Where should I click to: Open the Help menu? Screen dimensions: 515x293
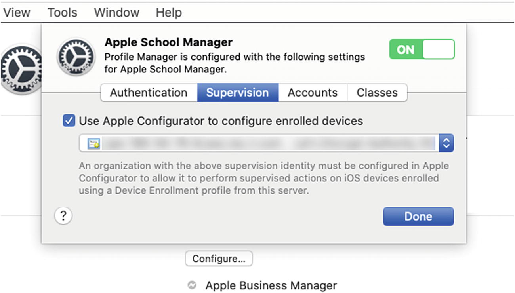coord(169,13)
